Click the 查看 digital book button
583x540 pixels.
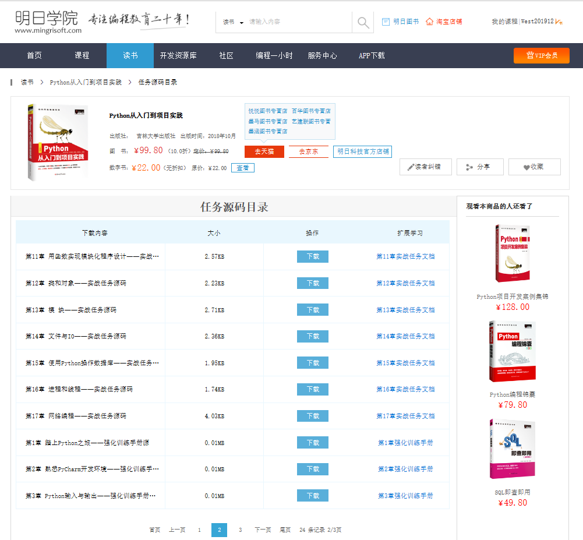243,168
